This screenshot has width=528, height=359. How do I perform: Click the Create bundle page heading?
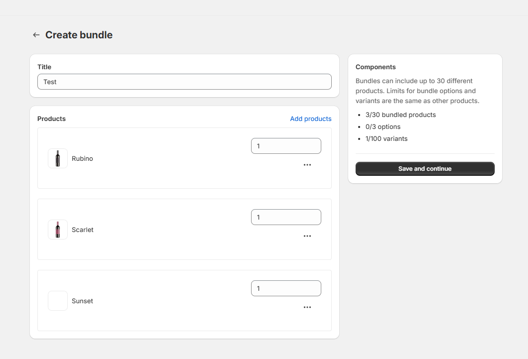pos(79,35)
